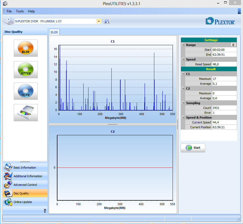This screenshot has height=224, width=243.
Task: Click the PlexUTILITIES app icon in title bar
Action: (x=5, y=3)
